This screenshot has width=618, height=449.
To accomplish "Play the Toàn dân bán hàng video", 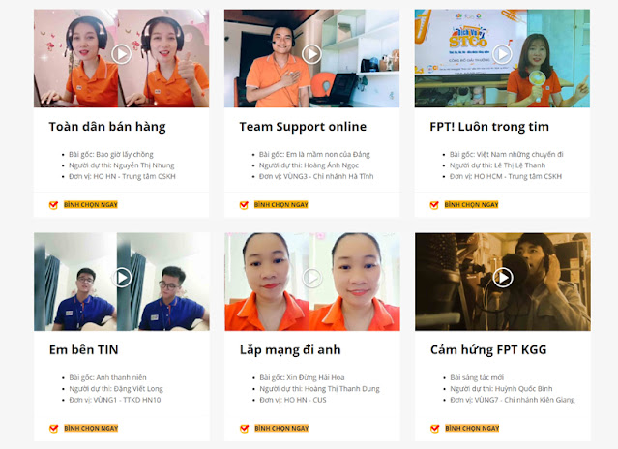I will (x=122, y=54).
